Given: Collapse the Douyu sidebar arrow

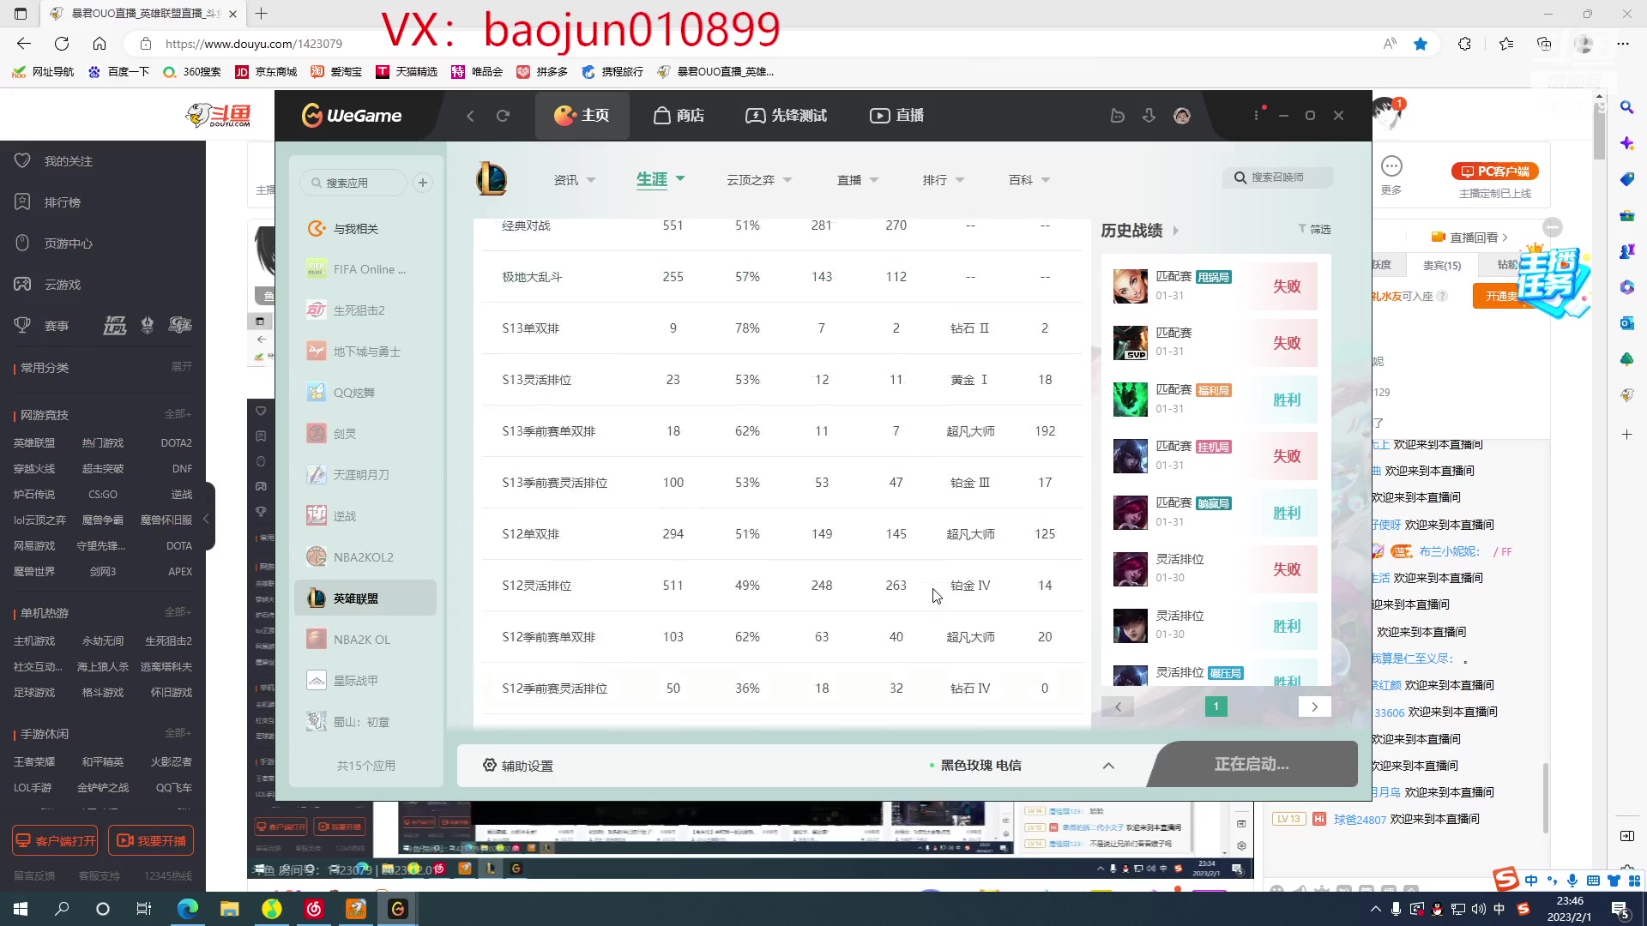Looking at the screenshot, I should pos(206,519).
